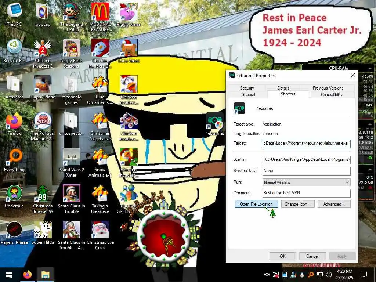Select Loco Xmas desktop shortcut

click(x=129, y=51)
